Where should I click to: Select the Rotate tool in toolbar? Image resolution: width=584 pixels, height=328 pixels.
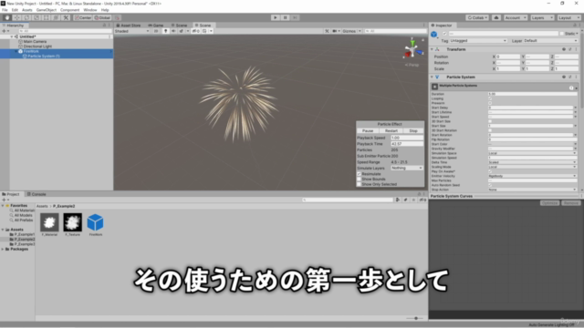tap(26, 17)
